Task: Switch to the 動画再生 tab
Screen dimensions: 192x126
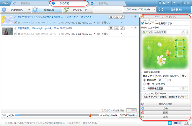Action: [107, 3]
